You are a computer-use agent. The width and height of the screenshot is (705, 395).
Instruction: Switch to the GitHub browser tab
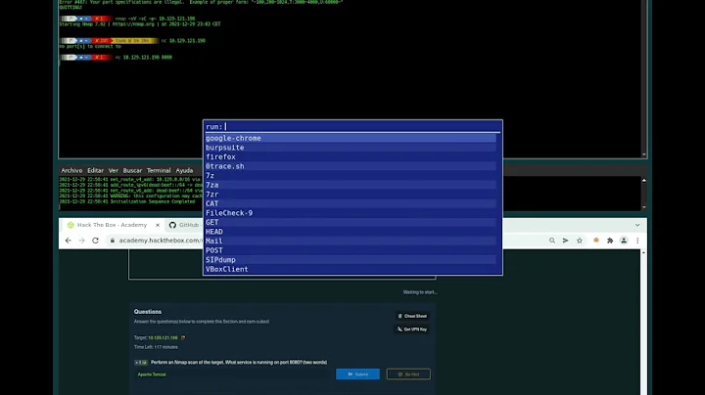pos(184,225)
